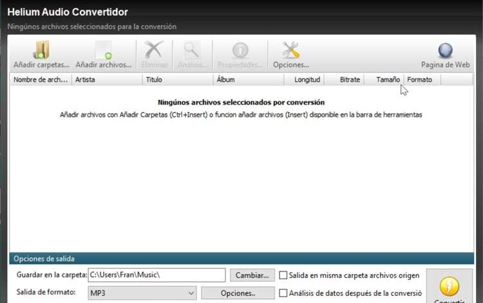Open Opciones tools icon in toolbar
Viewport: 483px width, 303px height.
(291, 50)
